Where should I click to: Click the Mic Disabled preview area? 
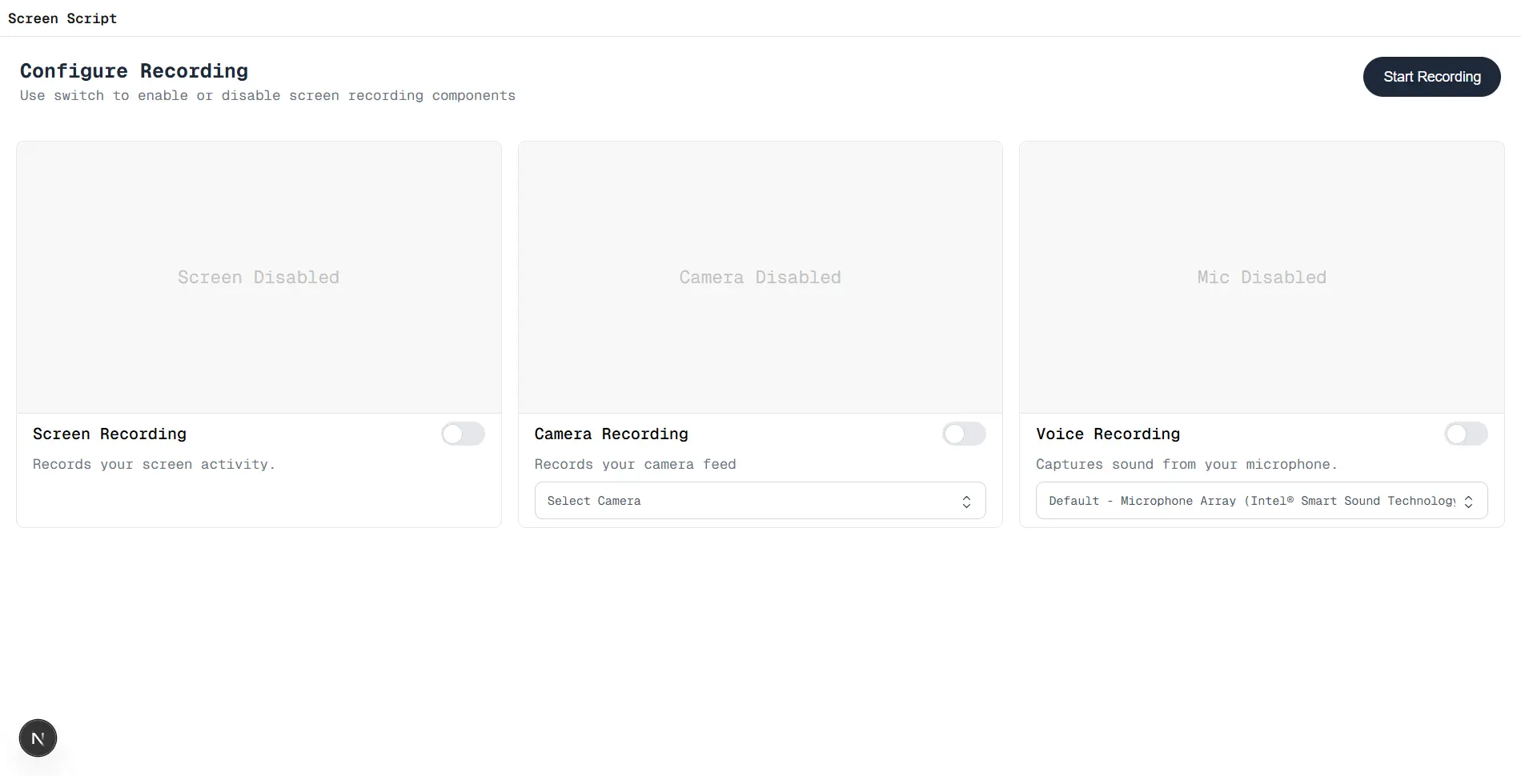(1261, 277)
